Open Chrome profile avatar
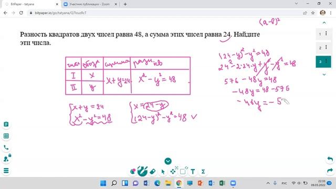The image size is (336, 189). click(322, 13)
